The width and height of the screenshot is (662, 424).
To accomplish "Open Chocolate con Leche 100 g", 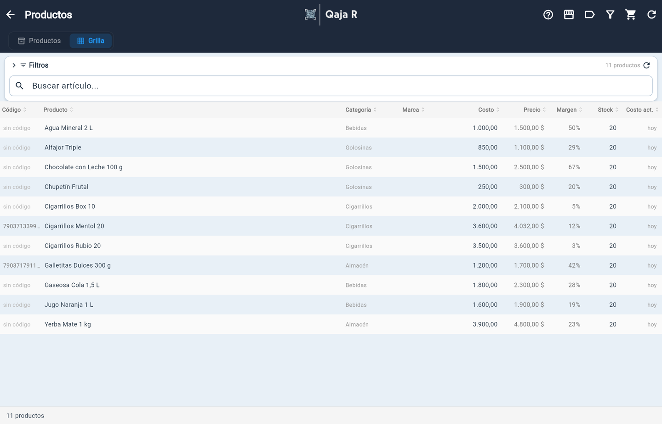I will 84,167.
